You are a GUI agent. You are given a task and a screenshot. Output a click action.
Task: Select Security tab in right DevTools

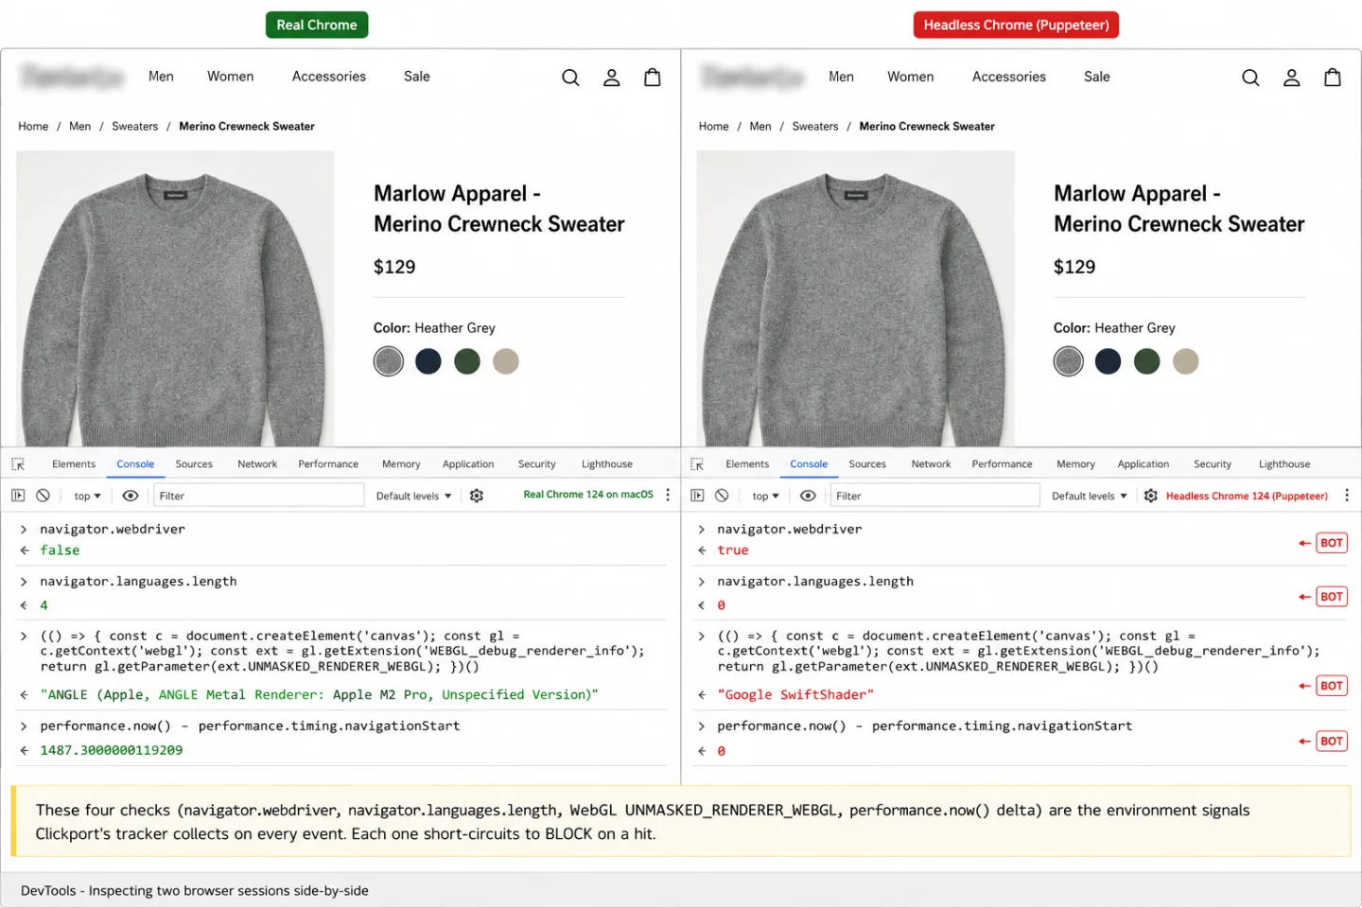pos(1213,464)
